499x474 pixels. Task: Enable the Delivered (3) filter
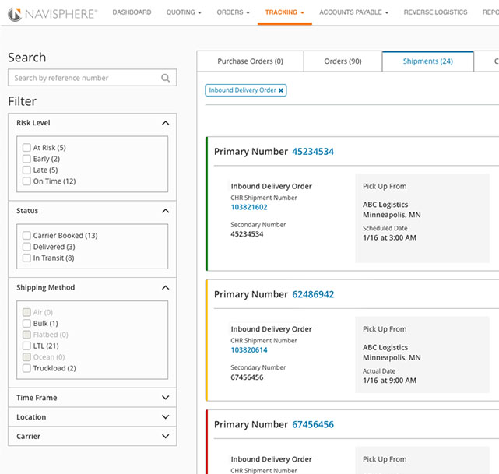click(26, 247)
